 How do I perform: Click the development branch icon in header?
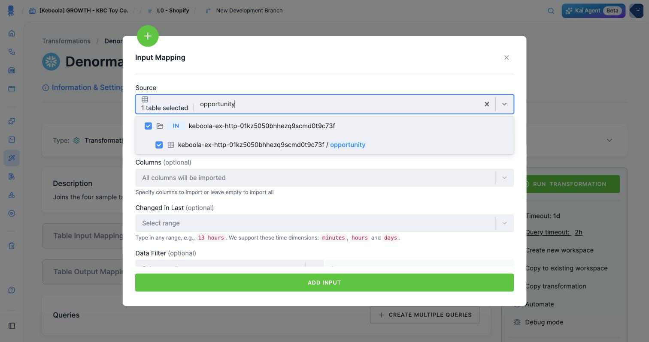point(208,11)
